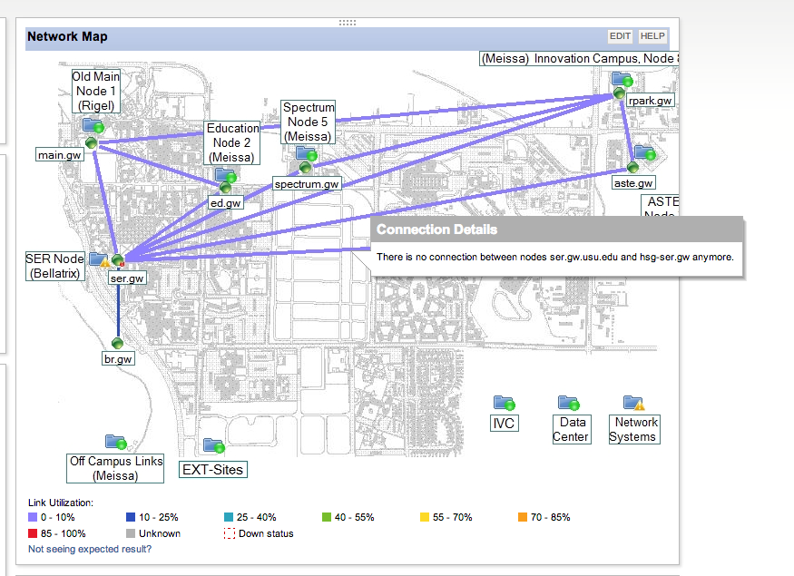Click the 'Network Systems' label
794x576 pixels.
tap(634, 430)
